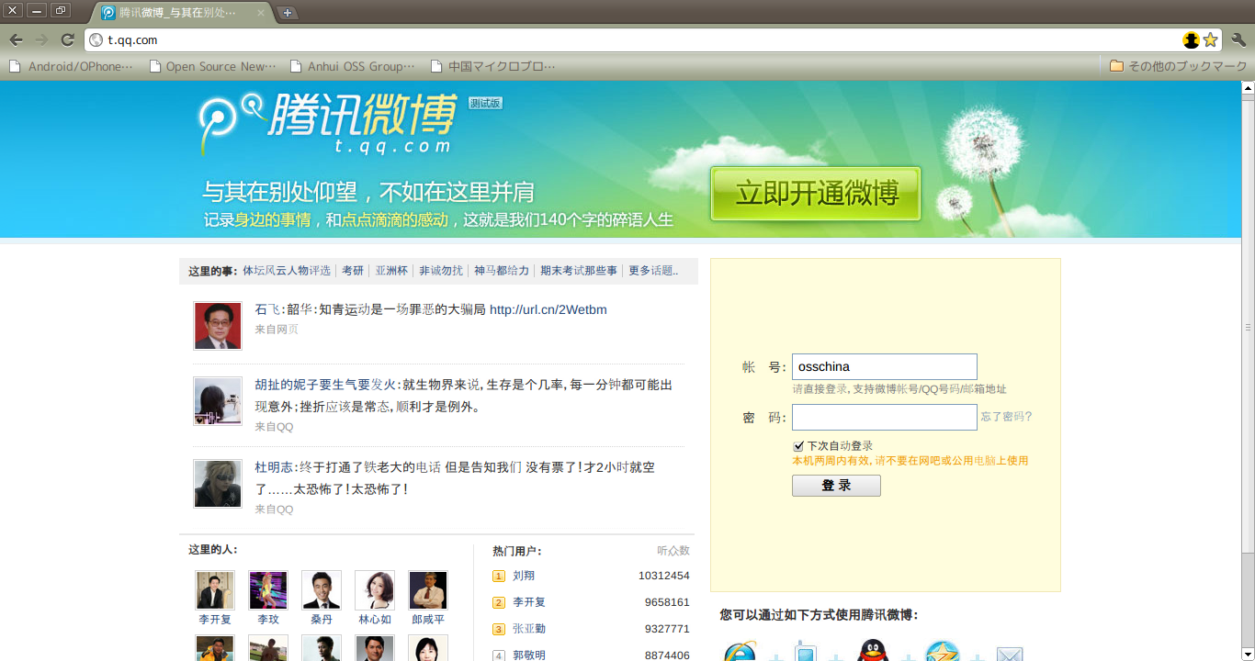Click the browser forward arrow
Viewport: 1255px width, 661px height.
point(41,39)
